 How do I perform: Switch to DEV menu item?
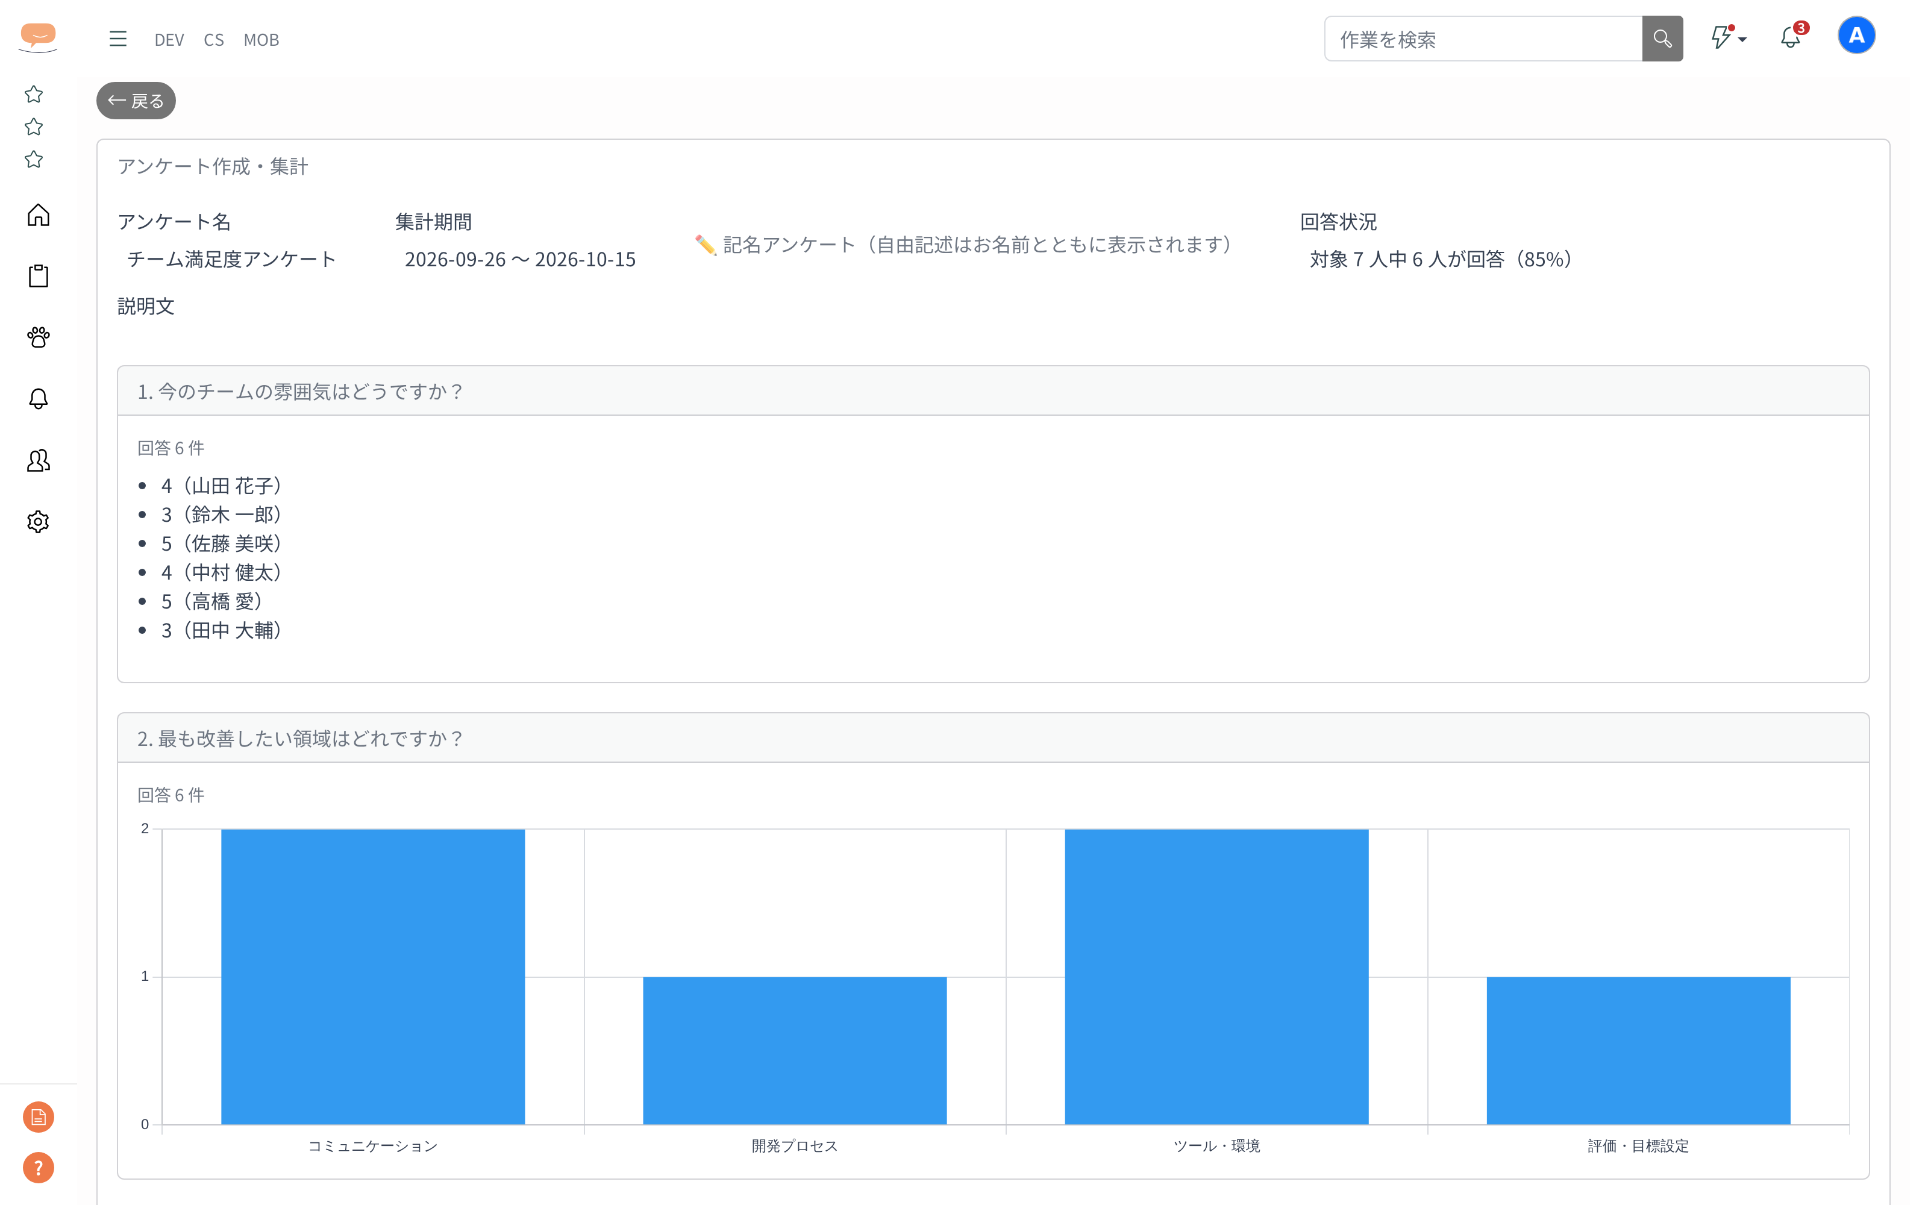[169, 39]
